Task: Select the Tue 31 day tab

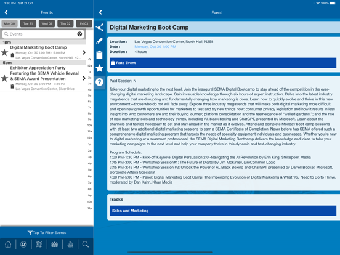Action: pos(28,23)
